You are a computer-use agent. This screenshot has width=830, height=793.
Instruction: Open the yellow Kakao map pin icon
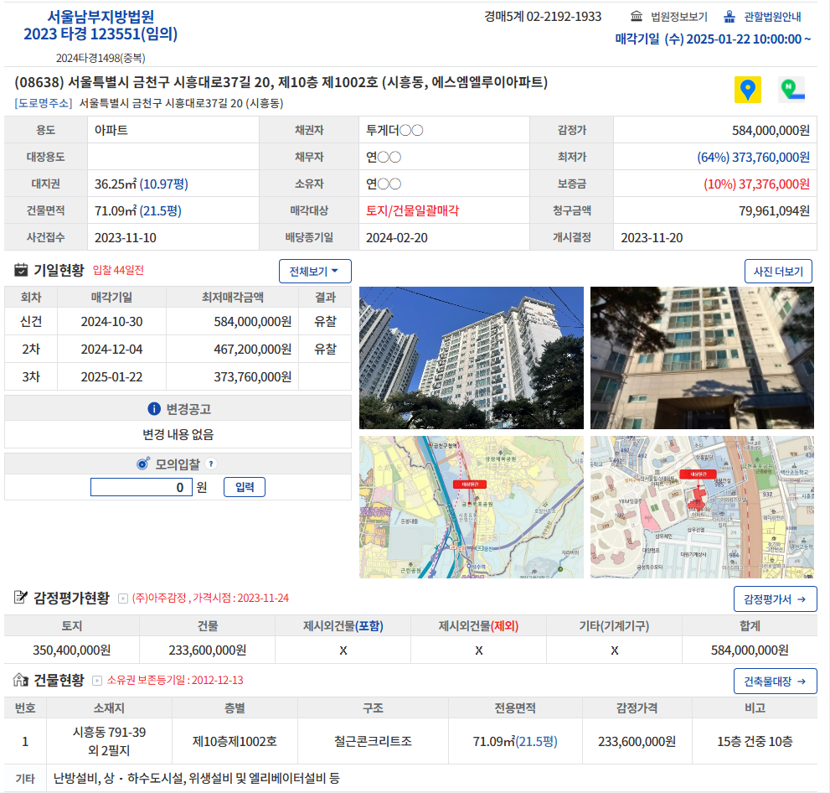747,90
